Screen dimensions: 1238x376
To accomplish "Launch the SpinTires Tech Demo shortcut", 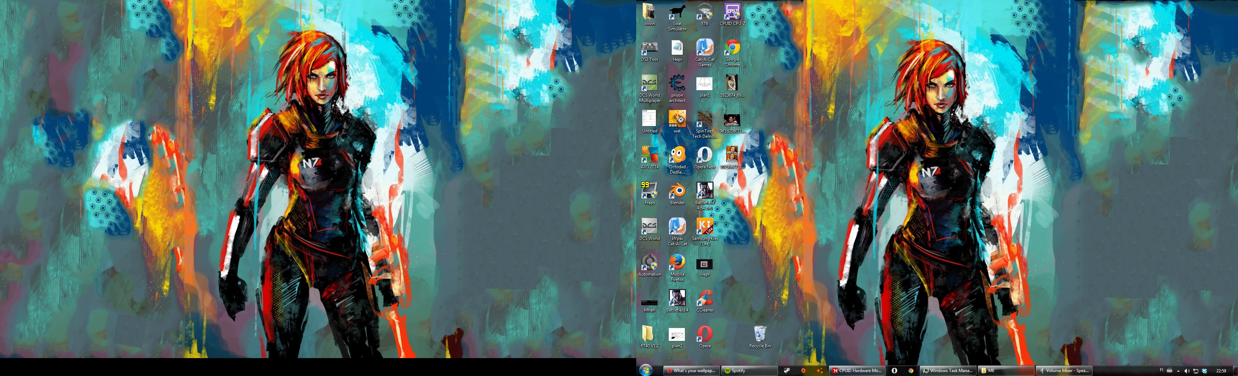I will (x=705, y=125).
